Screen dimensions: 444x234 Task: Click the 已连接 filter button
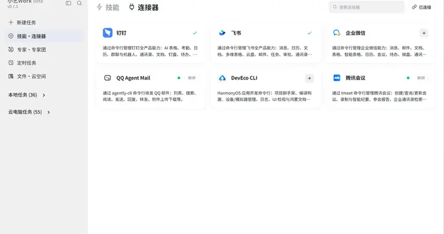click(422, 7)
